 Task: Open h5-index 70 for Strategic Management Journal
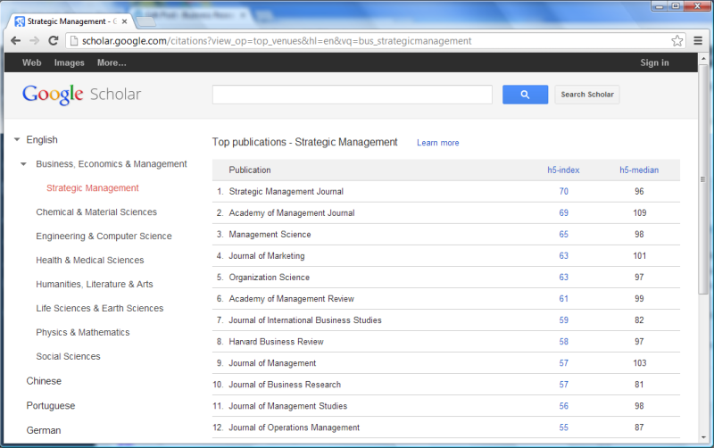click(564, 192)
